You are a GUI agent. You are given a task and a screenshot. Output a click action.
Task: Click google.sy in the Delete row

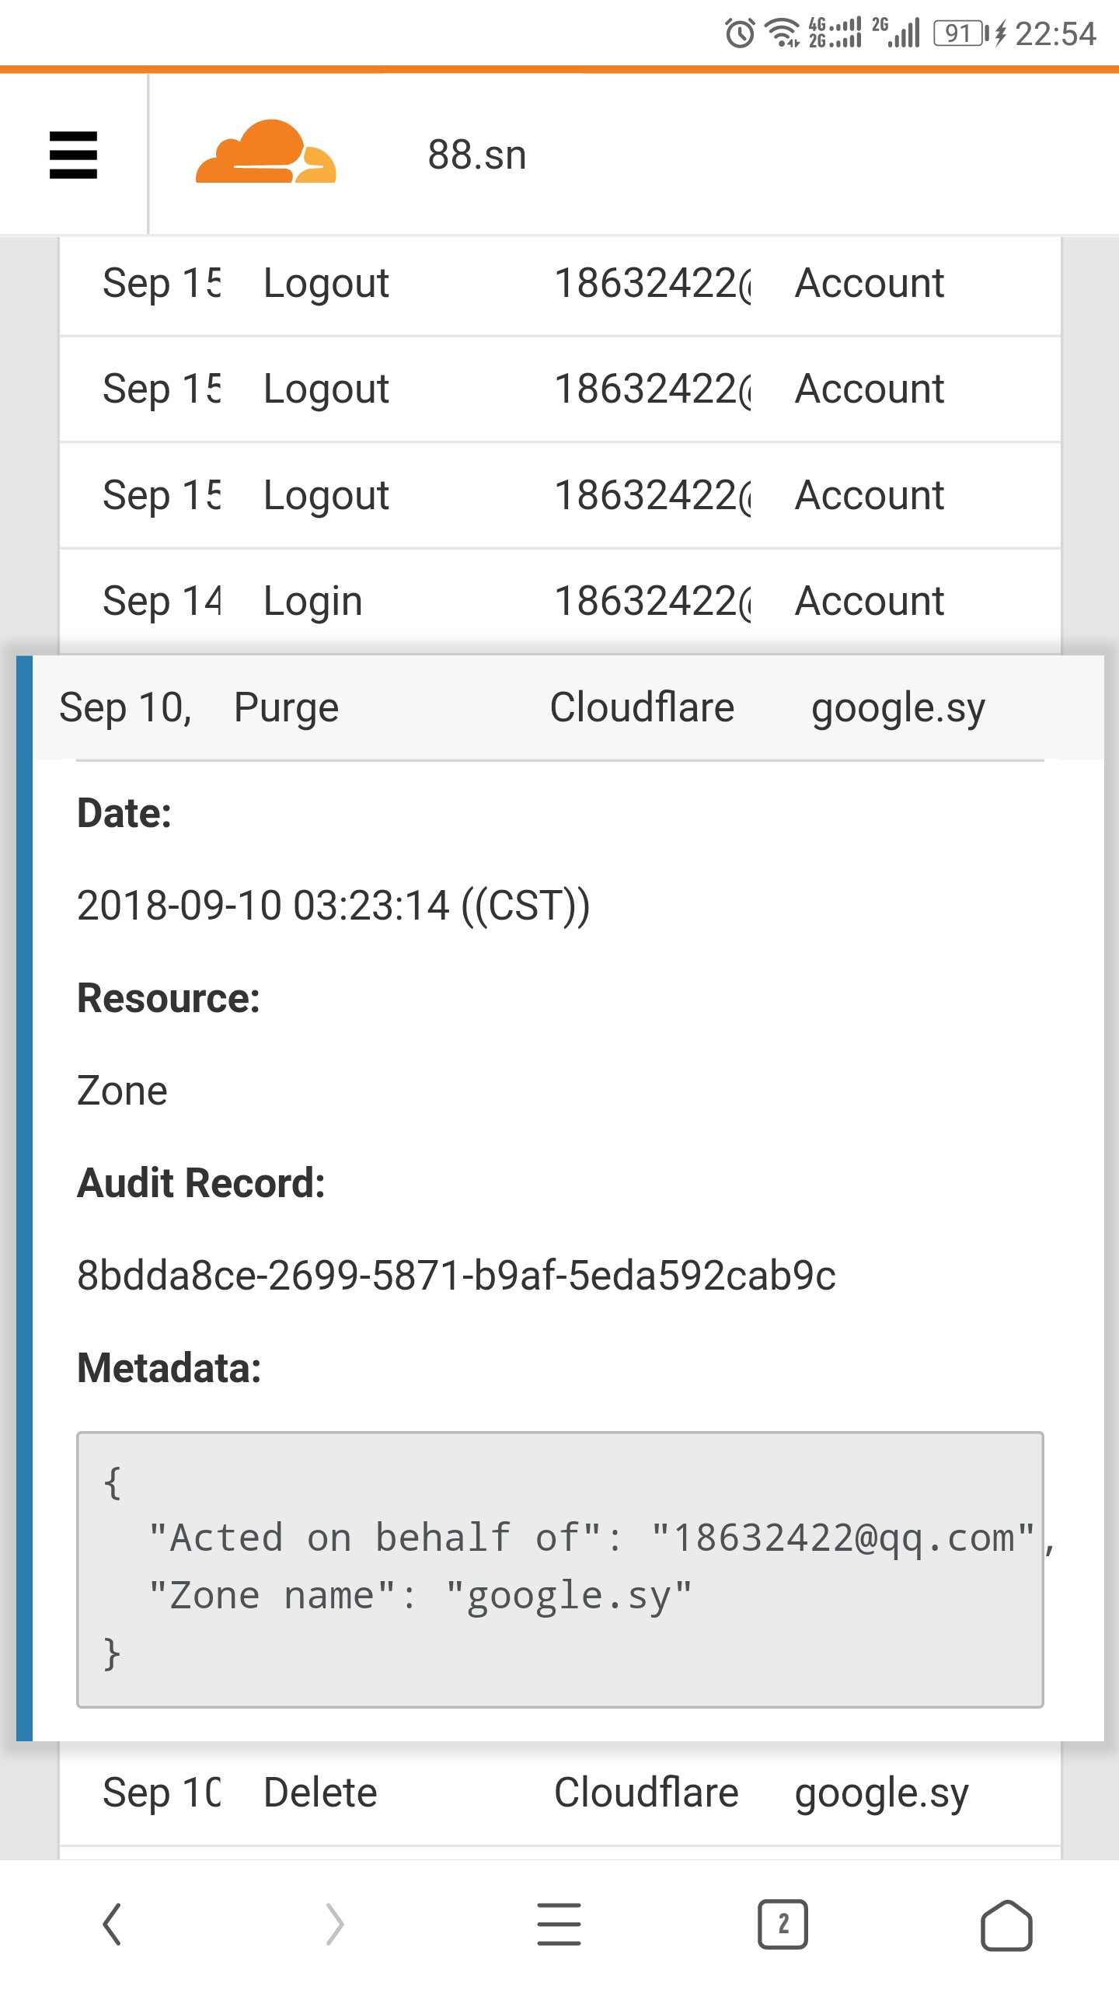[x=881, y=1794]
